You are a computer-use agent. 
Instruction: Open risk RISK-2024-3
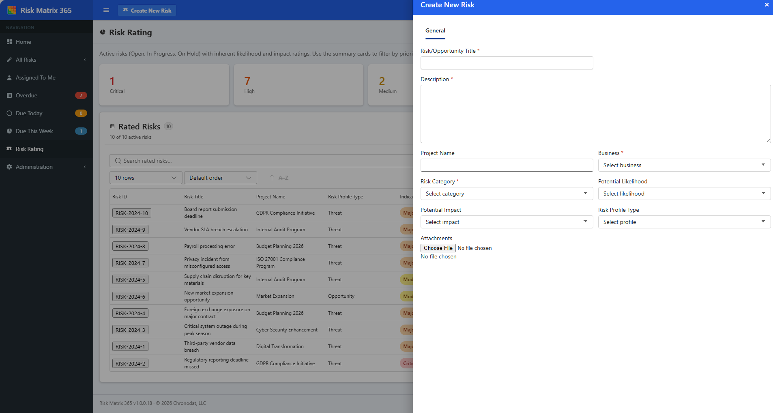coord(130,330)
